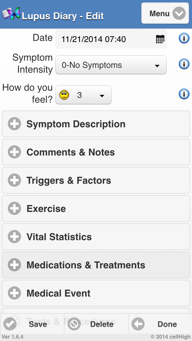Click the Date input field
The image size is (192, 341).
click(x=105, y=39)
